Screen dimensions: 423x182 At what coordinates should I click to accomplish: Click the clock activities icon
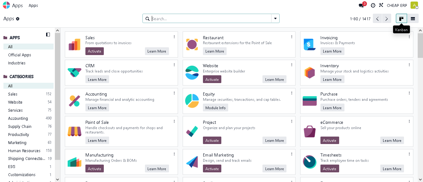[x=373, y=5]
